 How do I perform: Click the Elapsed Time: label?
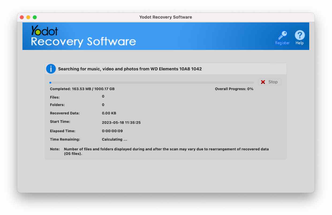coord(63,131)
